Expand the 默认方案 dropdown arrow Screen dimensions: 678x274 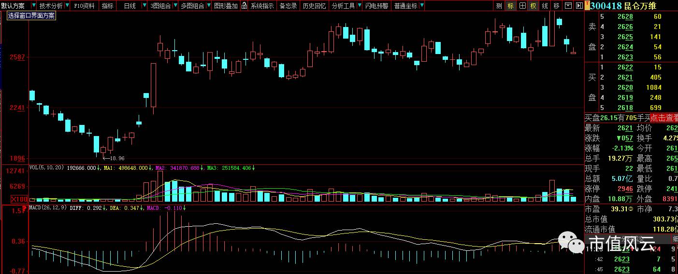[x=33, y=6]
